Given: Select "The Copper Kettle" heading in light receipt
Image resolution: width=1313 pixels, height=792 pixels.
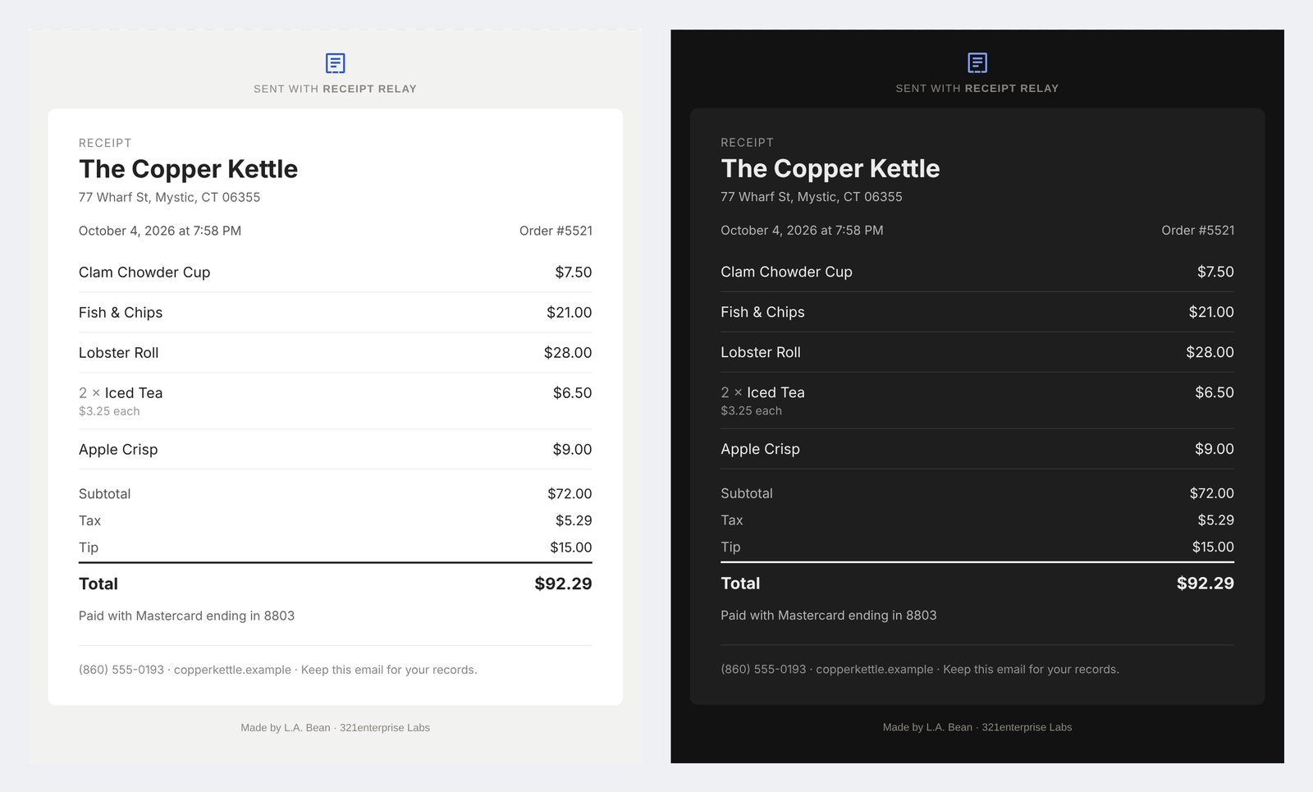Looking at the screenshot, I should [188, 169].
